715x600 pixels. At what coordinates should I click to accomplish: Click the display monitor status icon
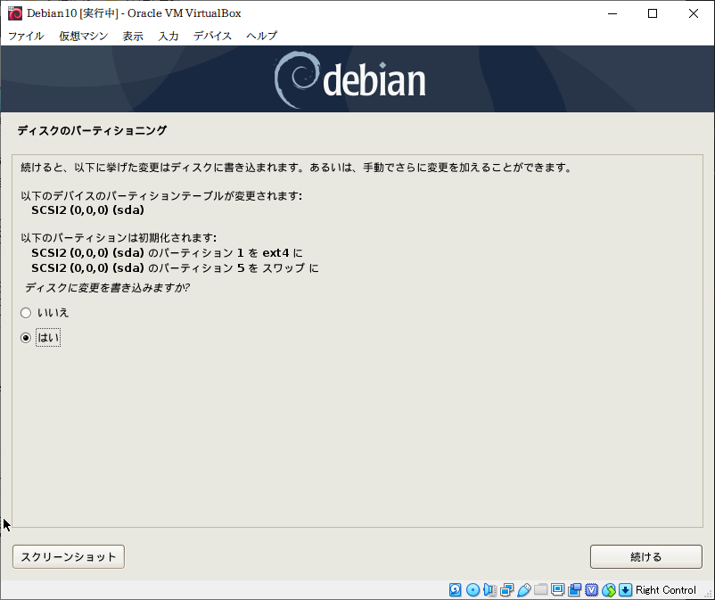558,589
